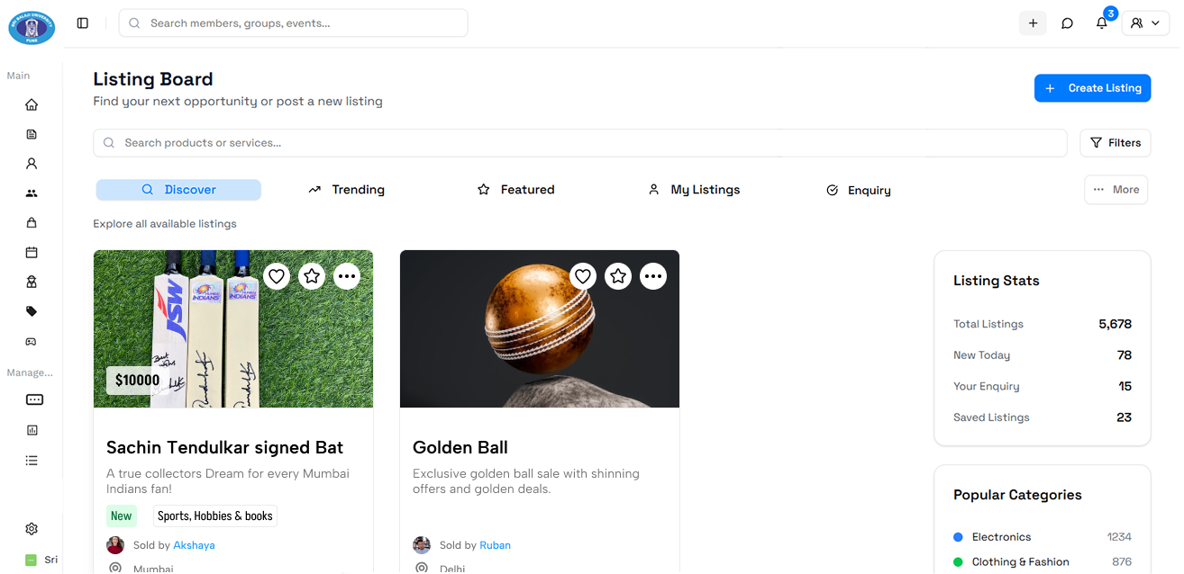Expand the user account dropdown

1145,23
